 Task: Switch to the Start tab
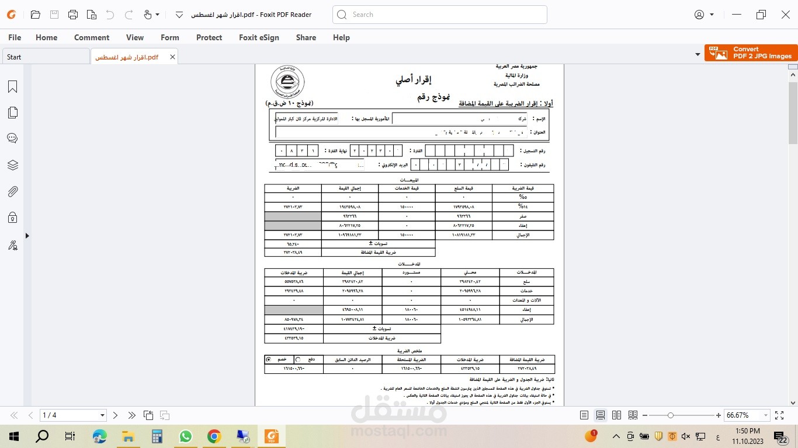(x=46, y=57)
